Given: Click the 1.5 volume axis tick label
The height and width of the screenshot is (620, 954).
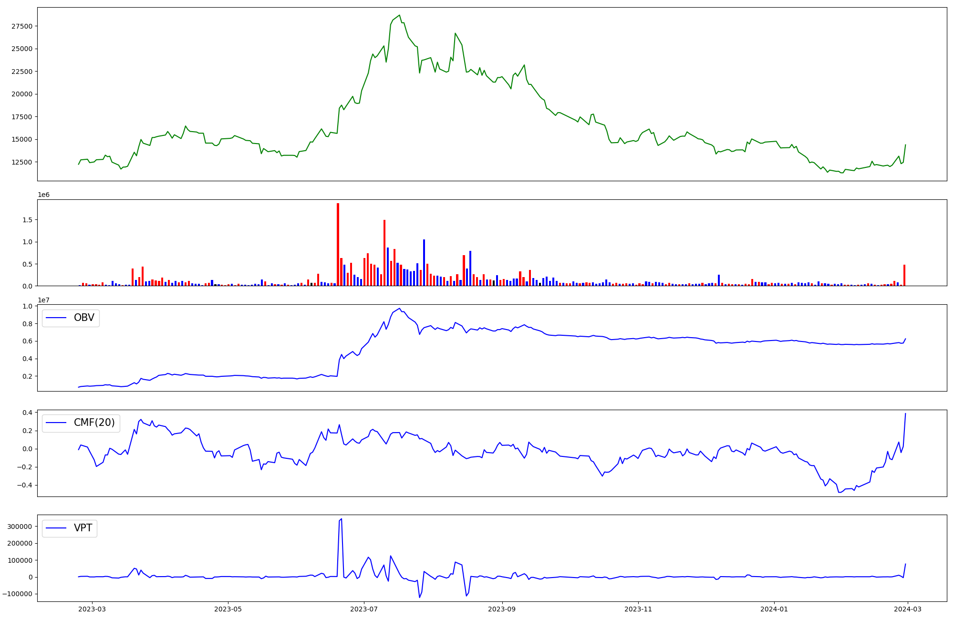Looking at the screenshot, I should [x=27, y=220].
